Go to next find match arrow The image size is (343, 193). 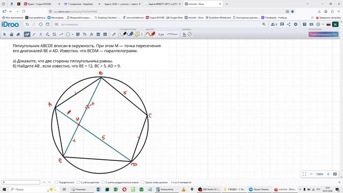click(x=49, y=182)
